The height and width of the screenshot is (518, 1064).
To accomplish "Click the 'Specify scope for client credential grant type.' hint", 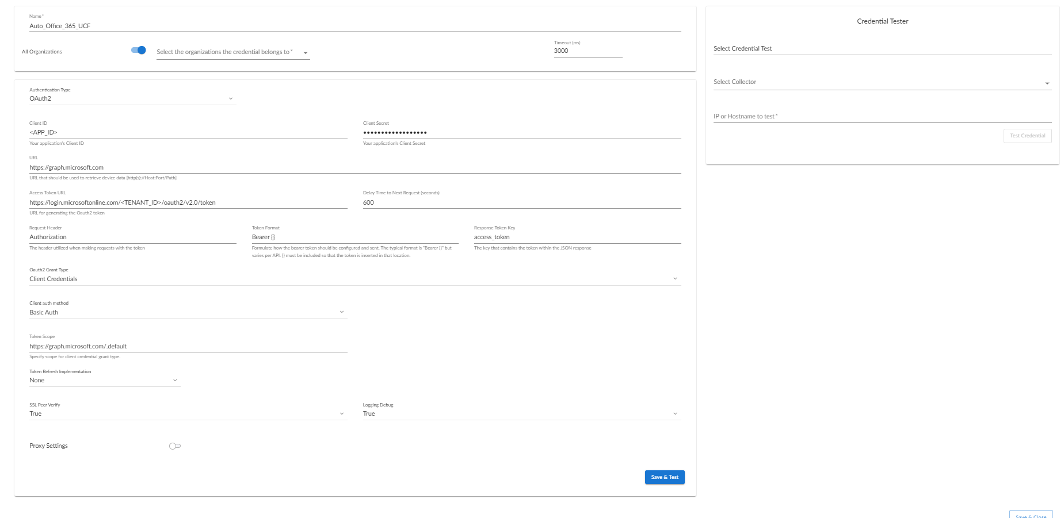I will 75,356.
